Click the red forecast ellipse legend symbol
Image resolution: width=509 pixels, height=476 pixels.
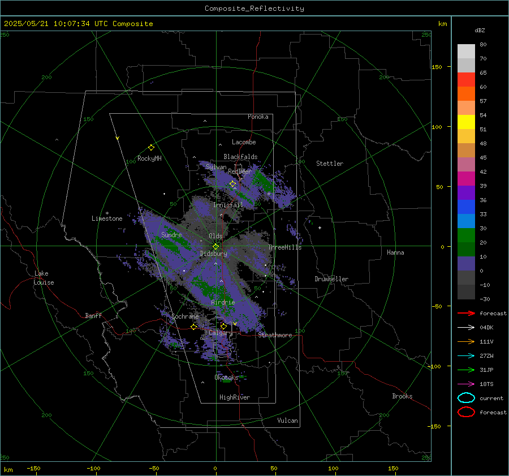point(466,412)
